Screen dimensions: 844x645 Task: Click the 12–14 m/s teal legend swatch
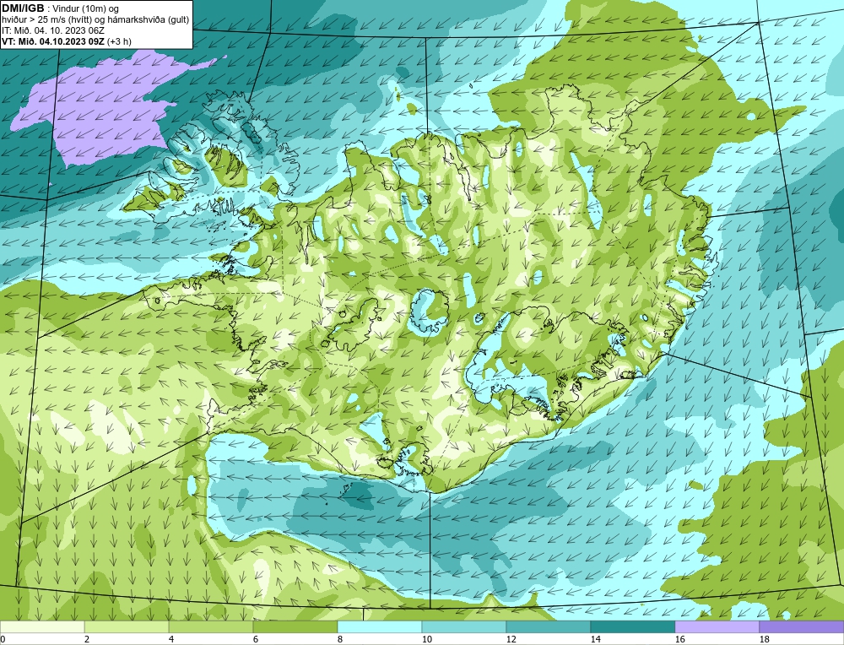click(548, 627)
